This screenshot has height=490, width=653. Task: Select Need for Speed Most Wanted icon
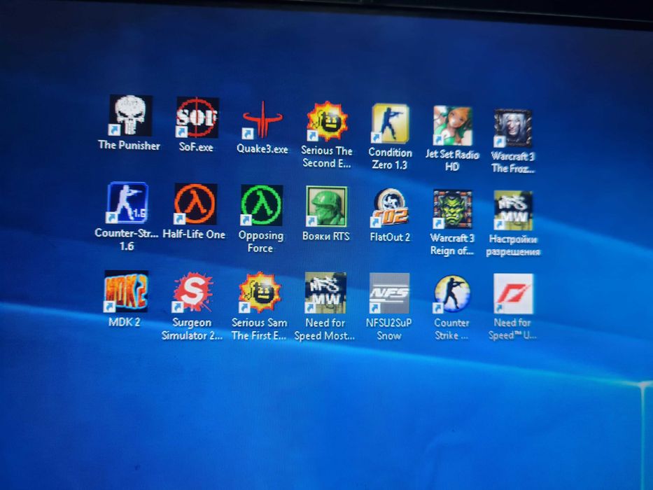[325, 293]
